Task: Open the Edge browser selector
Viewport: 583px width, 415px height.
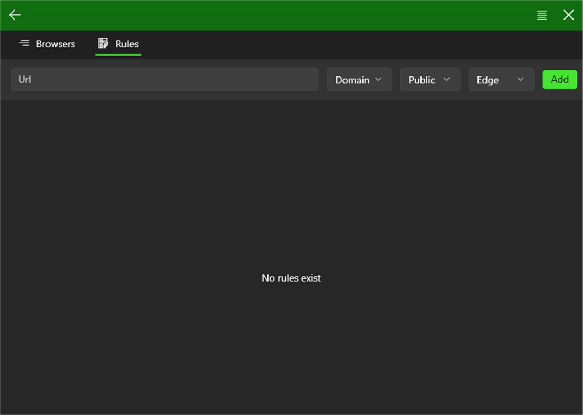Action: (x=501, y=80)
